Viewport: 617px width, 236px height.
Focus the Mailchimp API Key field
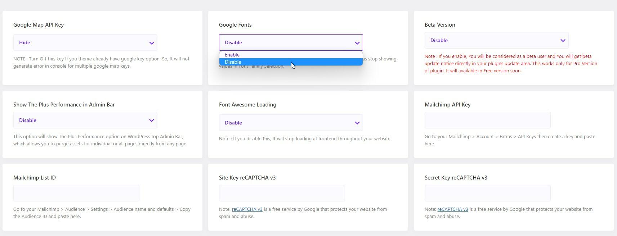click(x=487, y=120)
